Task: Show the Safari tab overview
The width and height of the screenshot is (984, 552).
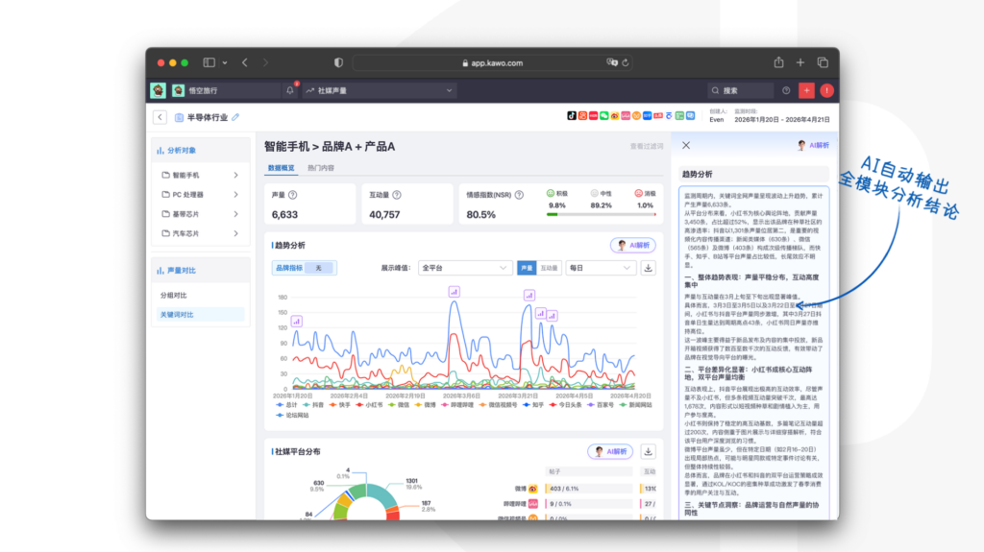Action: pos(823,62)
